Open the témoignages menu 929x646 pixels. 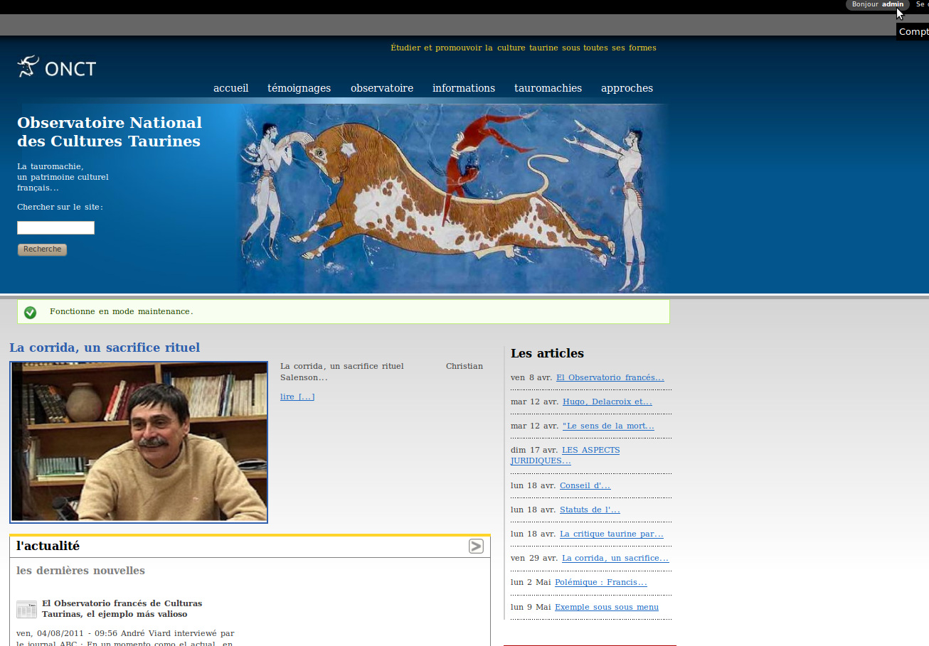(299, 88)
